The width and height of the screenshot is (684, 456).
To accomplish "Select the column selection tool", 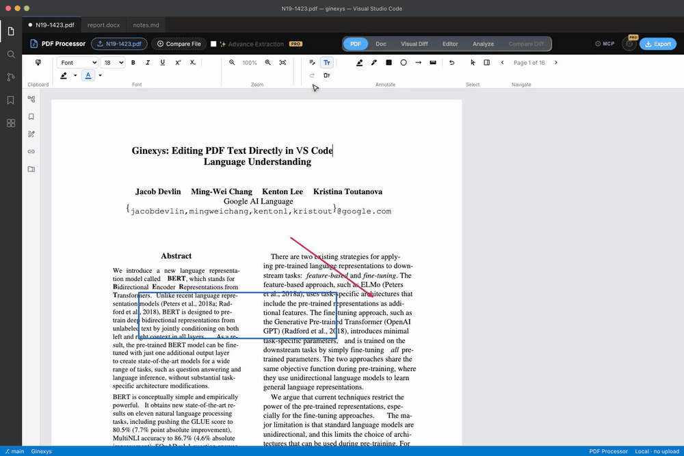I will pos(487,62).
